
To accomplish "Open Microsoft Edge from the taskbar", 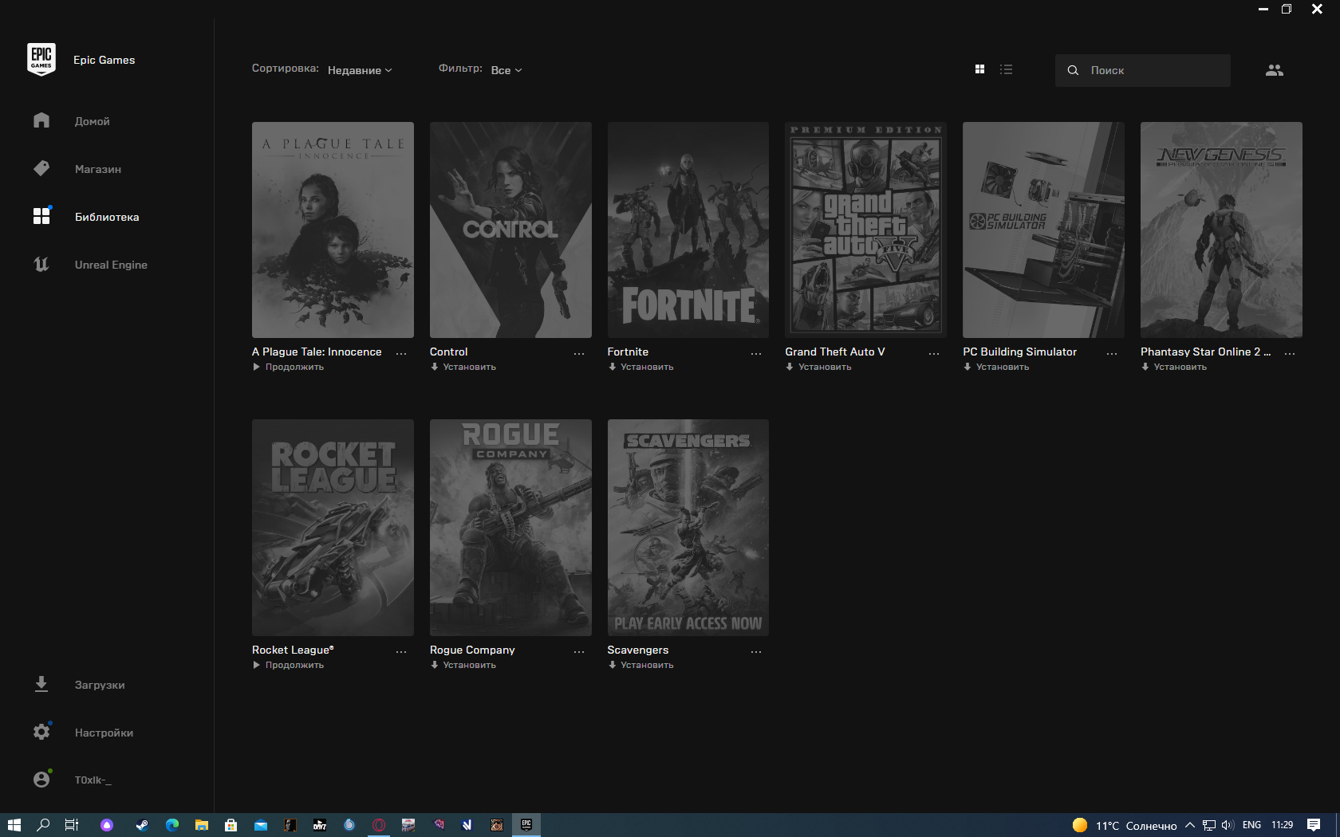I will pyautogui.click(x=171, y=825).
